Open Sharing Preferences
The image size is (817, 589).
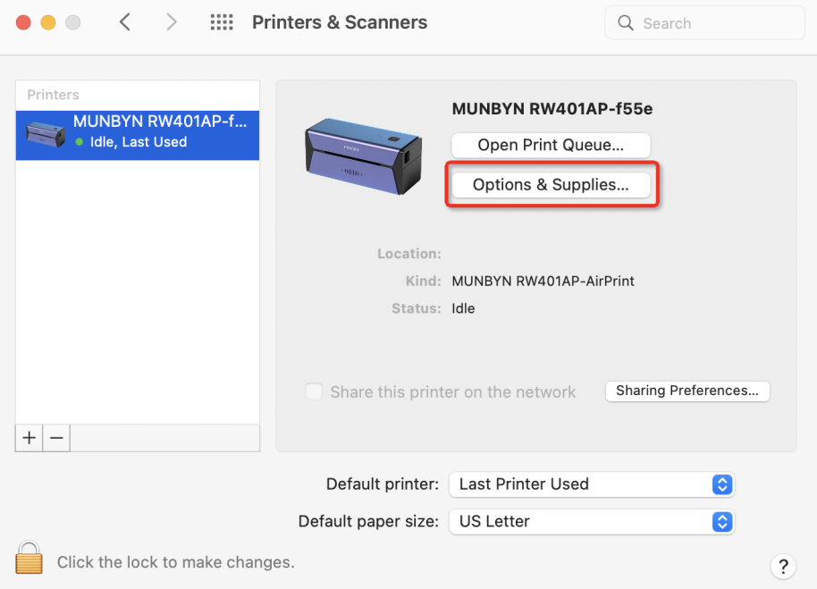pos(686,391)
